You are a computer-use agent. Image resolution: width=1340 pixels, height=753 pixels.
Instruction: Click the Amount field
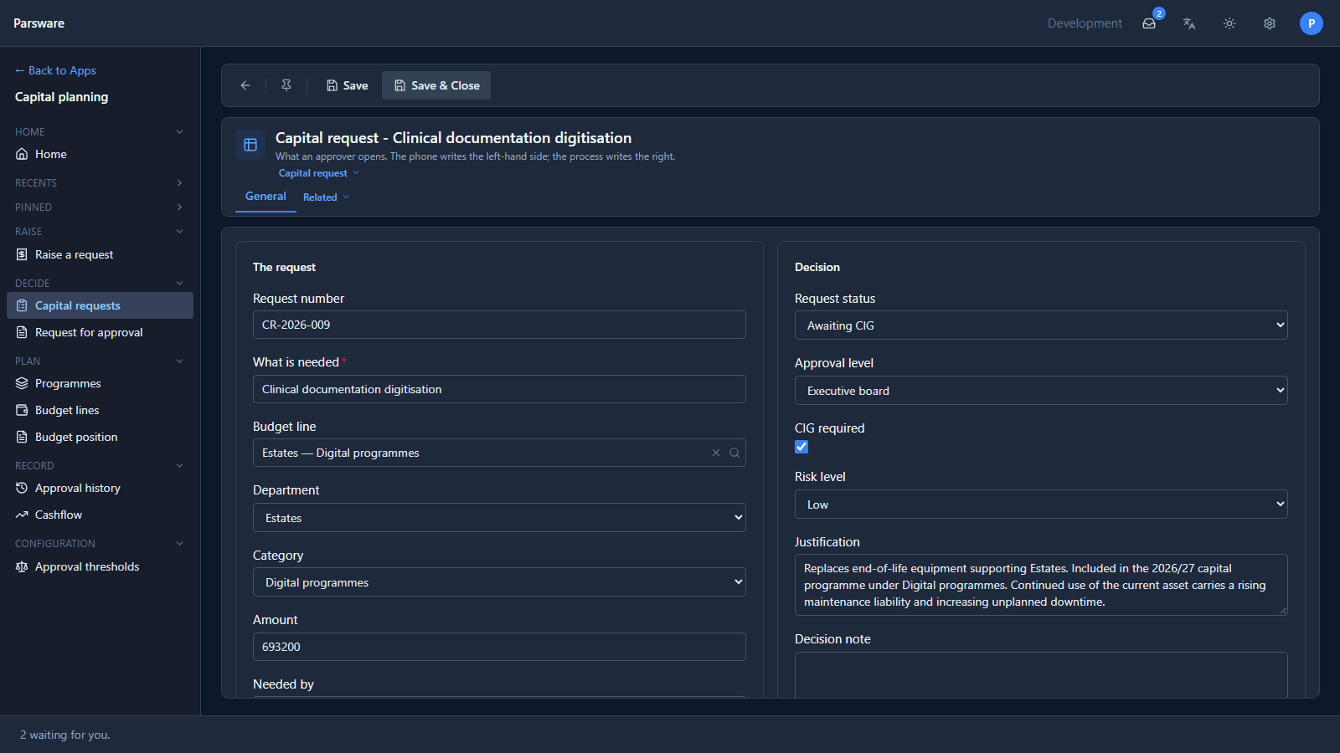(x=499, y=647)
